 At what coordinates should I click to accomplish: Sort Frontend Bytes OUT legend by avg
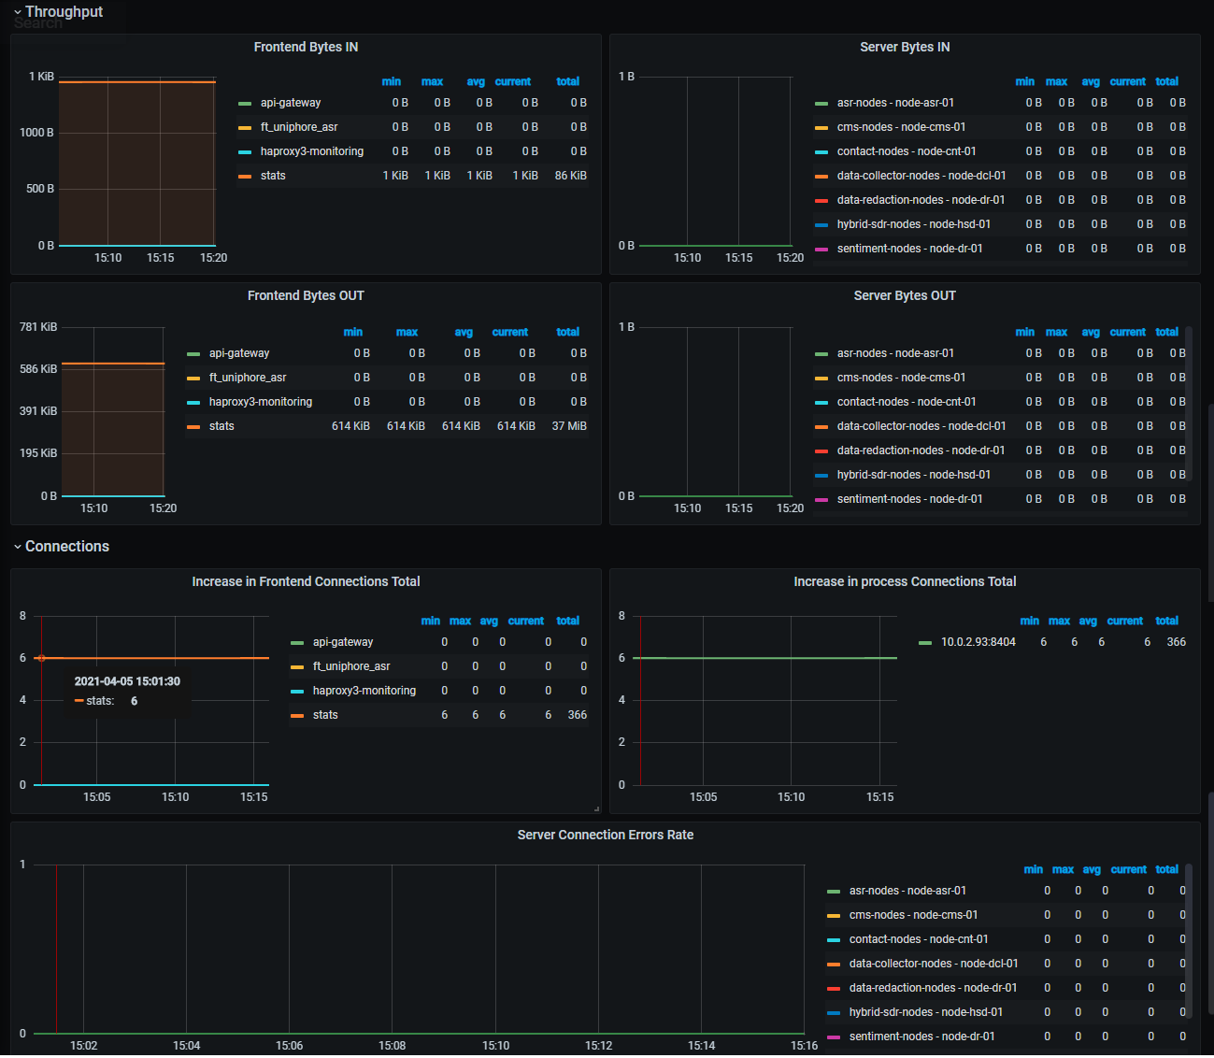click(x=464, y=332)
